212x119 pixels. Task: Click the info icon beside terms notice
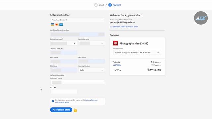click(53, 101)
